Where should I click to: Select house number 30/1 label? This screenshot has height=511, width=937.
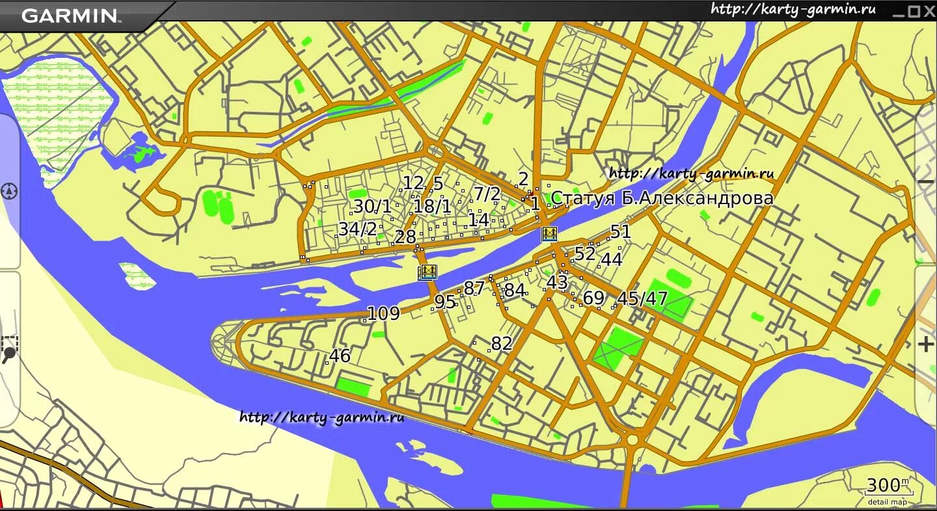373,207
